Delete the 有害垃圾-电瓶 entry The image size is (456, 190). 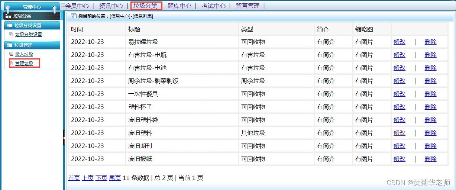[431, 55]
